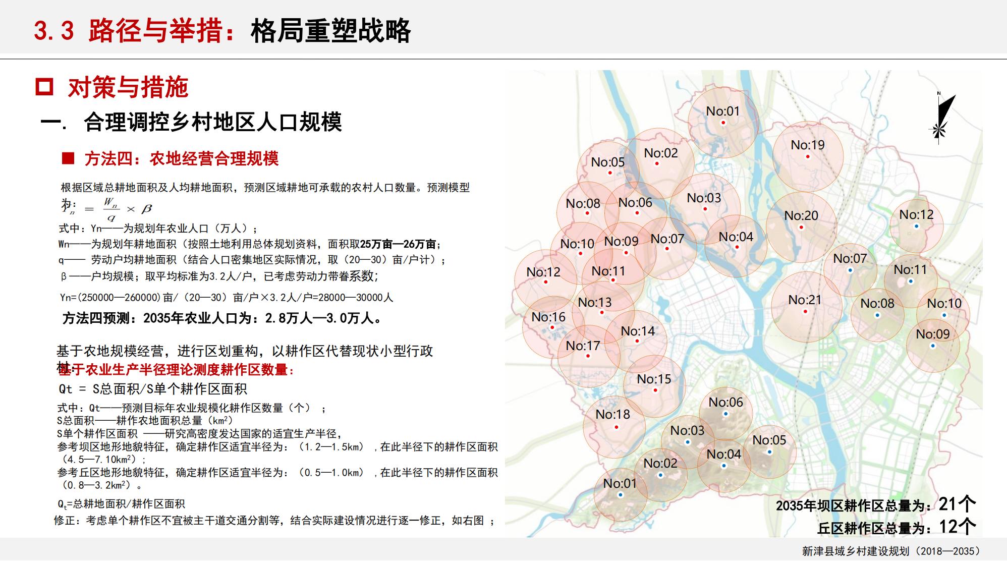The width and height of the screenshot is (1007, 566).
Task: Select calculation line Yn=(250000—260000)亩
Action: pos(227,298)
